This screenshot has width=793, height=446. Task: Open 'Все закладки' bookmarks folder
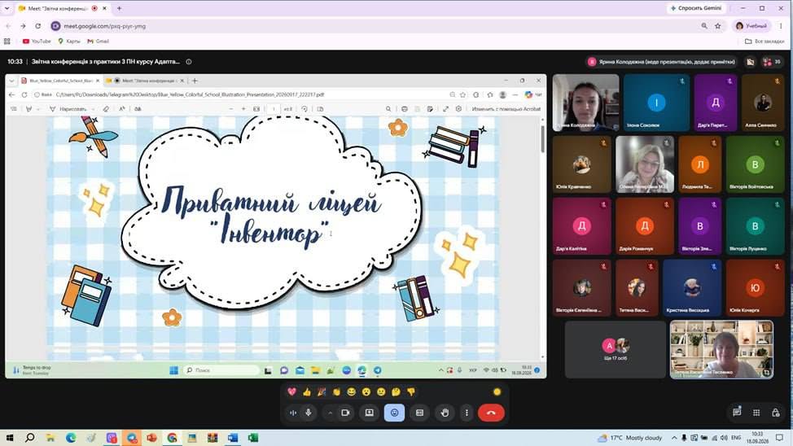(x=765, y=41)
